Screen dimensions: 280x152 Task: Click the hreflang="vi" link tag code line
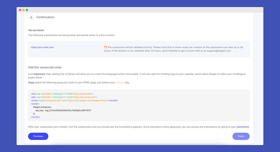(x=62, y=94)
